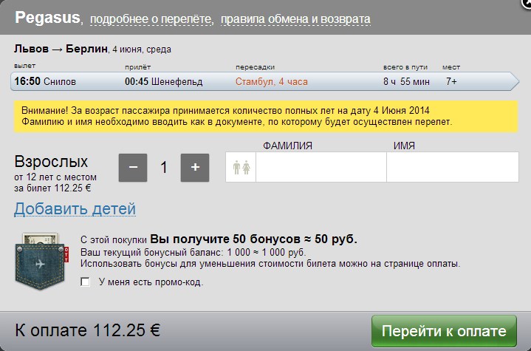Click the 'К оплате 112.25 €' total
This screenshot has width=531, height=351.
pyautogui.click(x=88, y=330)
